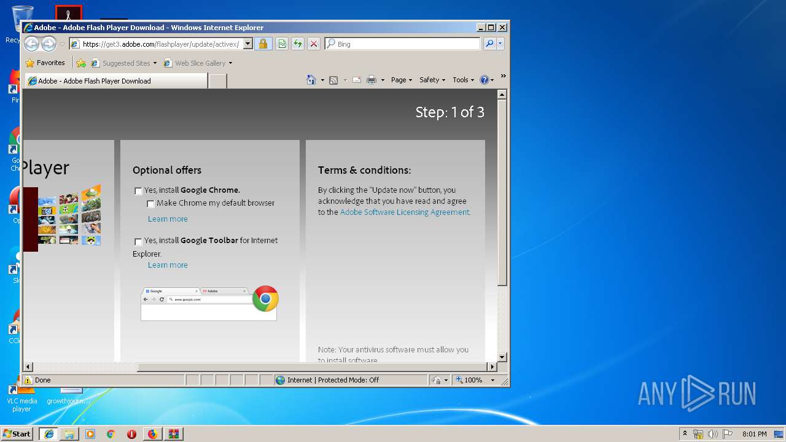Screen dimensions: 786x442
Task: Show hidden system tray icons
Action: tap(685, 434)
